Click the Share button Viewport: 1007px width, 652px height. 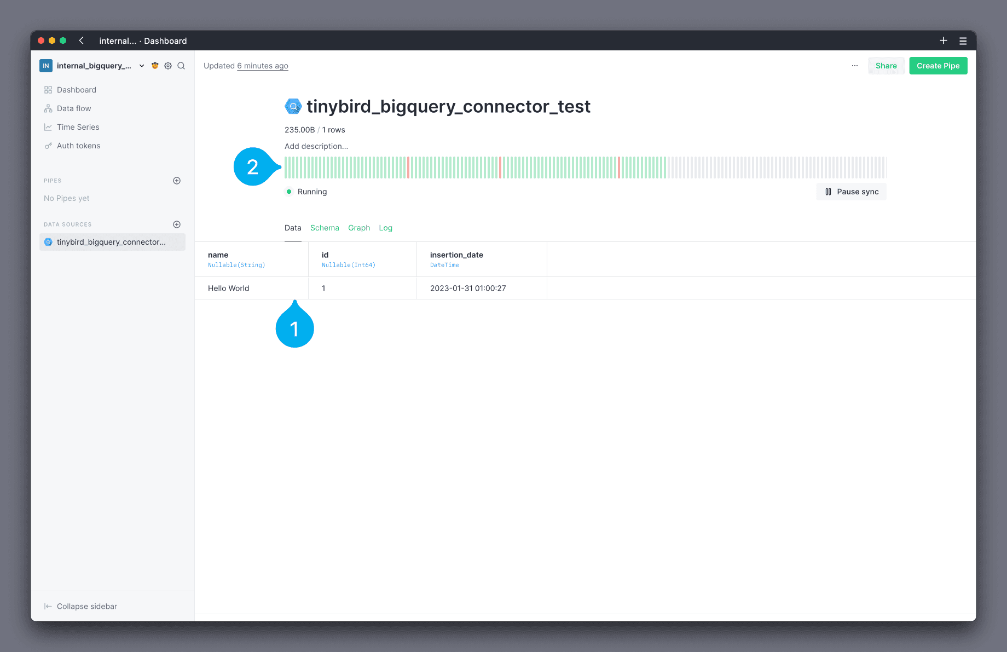[886, 66]
